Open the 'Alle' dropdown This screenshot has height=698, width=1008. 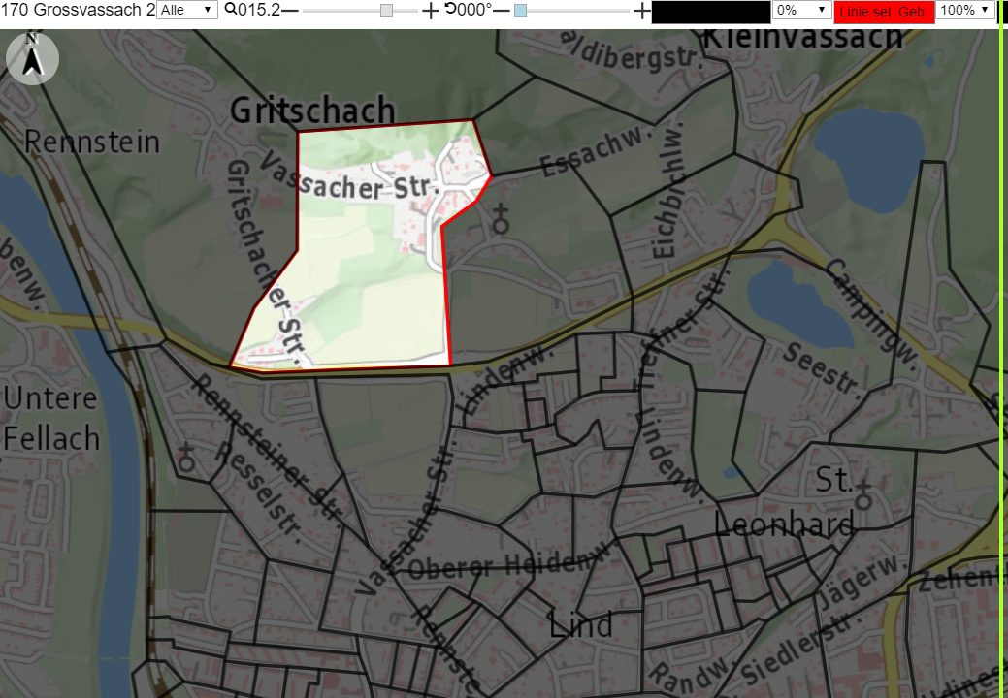187,10
